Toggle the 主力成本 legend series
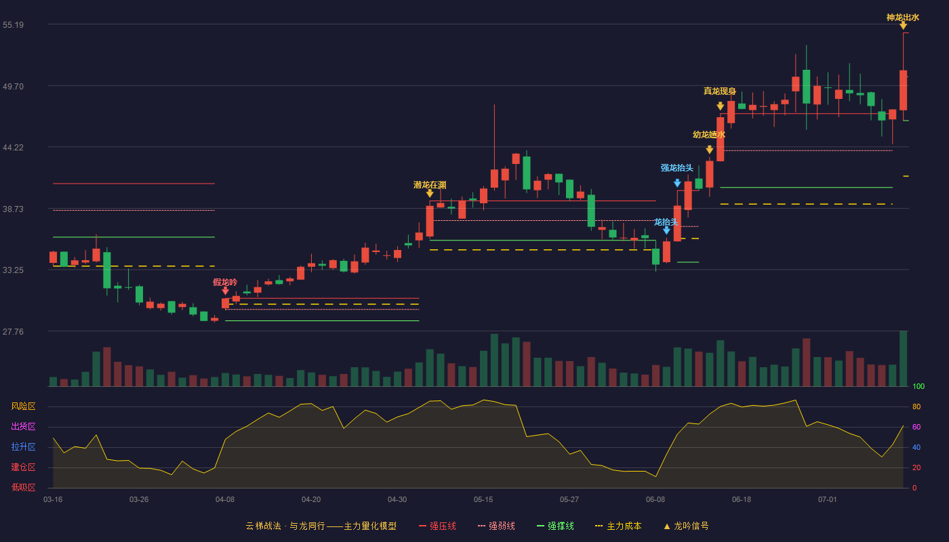 click(x=618, y=526)
